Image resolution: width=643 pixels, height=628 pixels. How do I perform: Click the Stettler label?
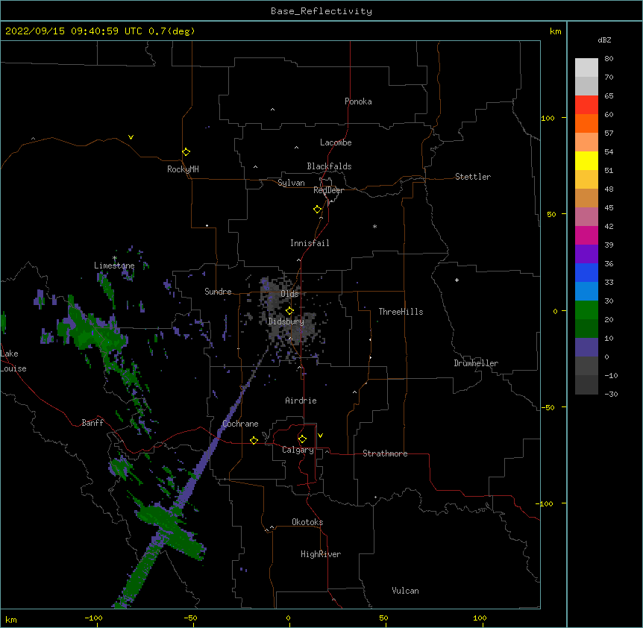pyautogui.click(x=472, y=177)
